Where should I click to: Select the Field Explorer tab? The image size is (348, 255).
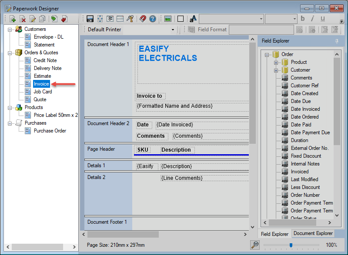(274, 234)
